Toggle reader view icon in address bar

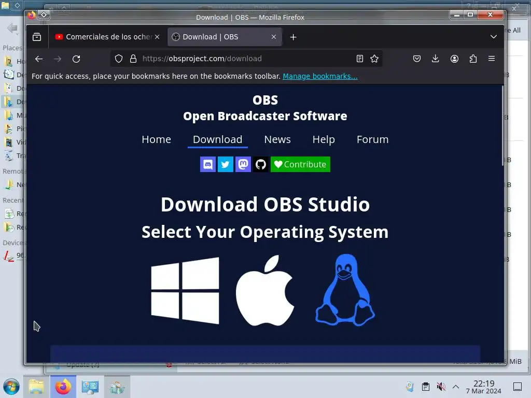[x=360, y=59]
